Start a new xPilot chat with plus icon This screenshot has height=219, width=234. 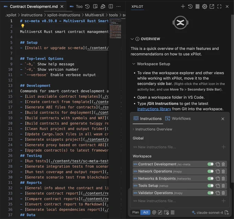pos(183,7)
